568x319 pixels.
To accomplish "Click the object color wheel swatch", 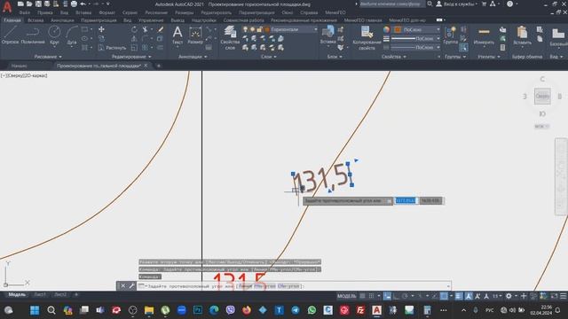I will 387,29.
